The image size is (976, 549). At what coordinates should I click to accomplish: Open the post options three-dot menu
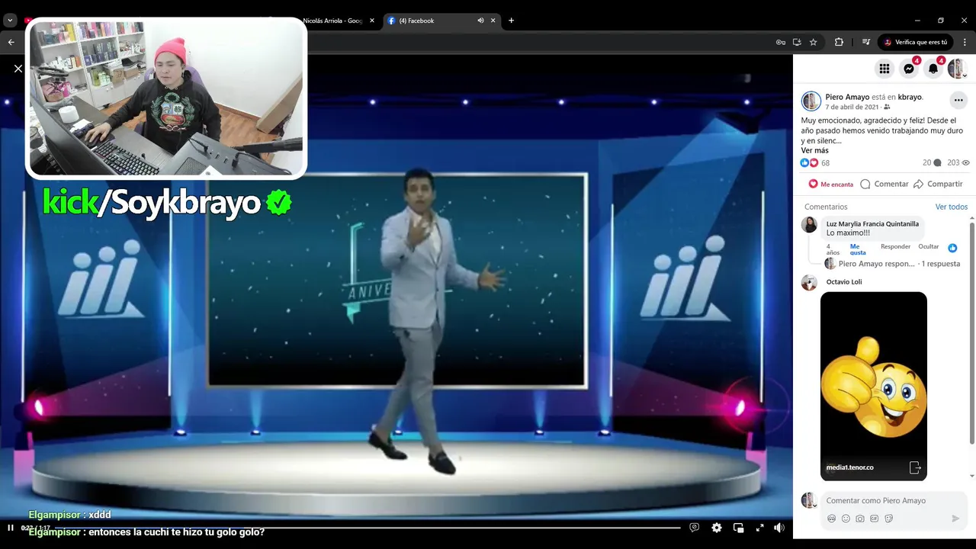coord(958,100)
